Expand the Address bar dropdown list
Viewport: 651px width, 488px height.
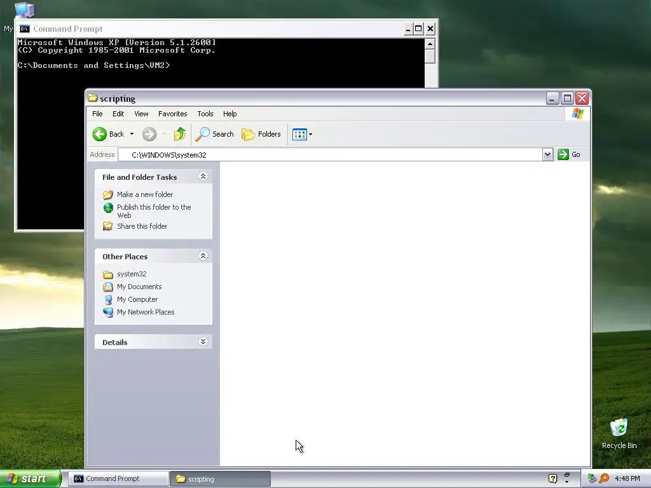click(547, 155)
